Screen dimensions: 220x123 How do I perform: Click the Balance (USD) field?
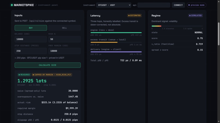tap(31, 39)
